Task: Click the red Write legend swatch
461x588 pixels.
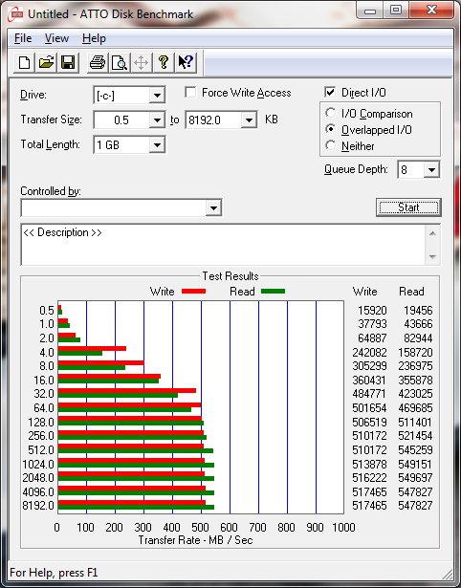Action: tap(193, 291)
